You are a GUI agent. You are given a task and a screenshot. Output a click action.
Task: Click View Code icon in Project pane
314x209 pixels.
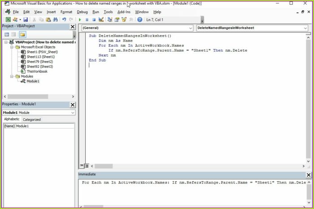pos(7,35)
